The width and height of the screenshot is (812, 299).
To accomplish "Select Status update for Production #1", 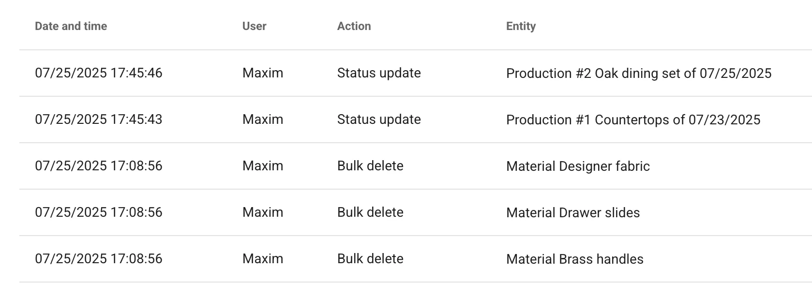I will 379,120.
